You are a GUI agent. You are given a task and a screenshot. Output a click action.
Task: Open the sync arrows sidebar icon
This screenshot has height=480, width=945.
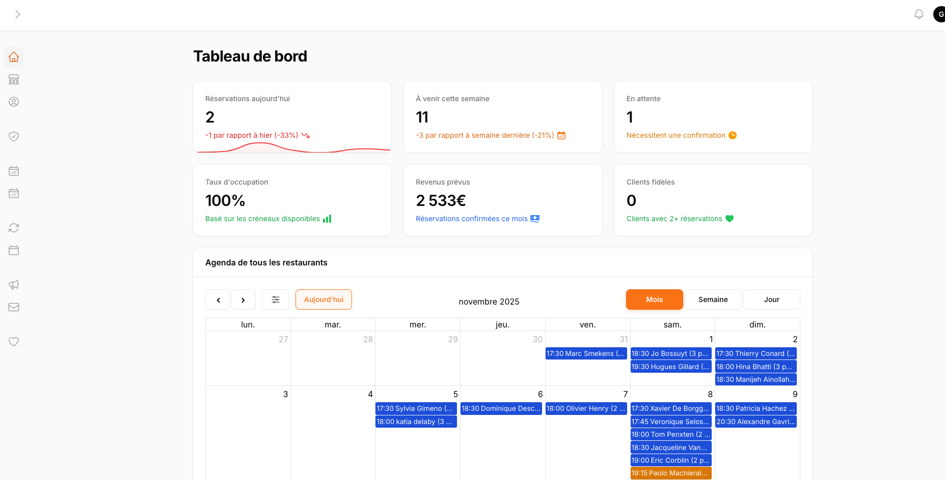pyautogui.click(x=14, y=228)
